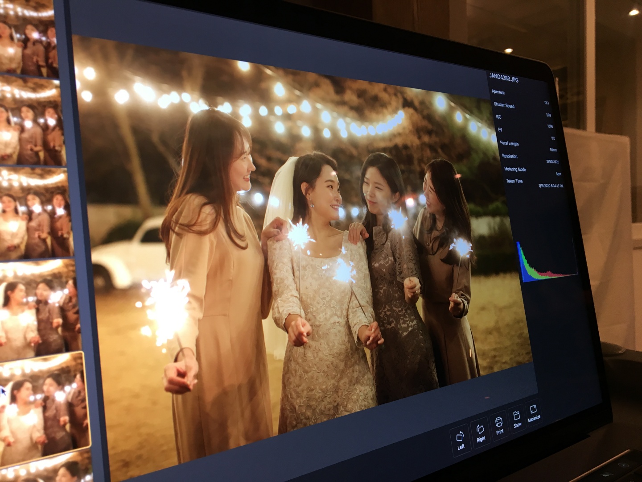The height and width of the screenshot is (482, 642).
Task: Click the shutter speed value 1/99
Action: point(548,115)
